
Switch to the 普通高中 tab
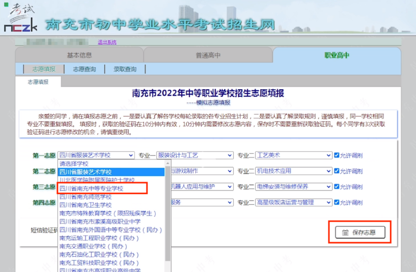208,54
